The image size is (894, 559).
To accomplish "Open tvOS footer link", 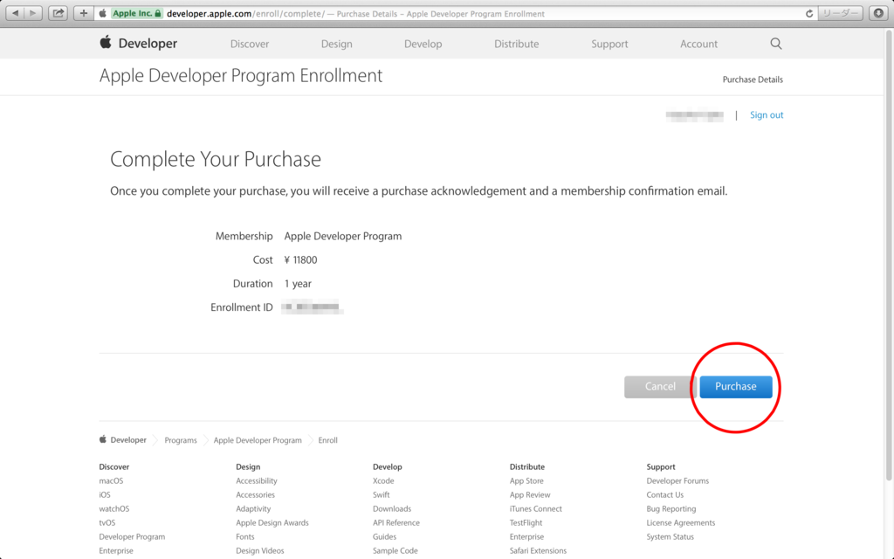I will 107,522.
